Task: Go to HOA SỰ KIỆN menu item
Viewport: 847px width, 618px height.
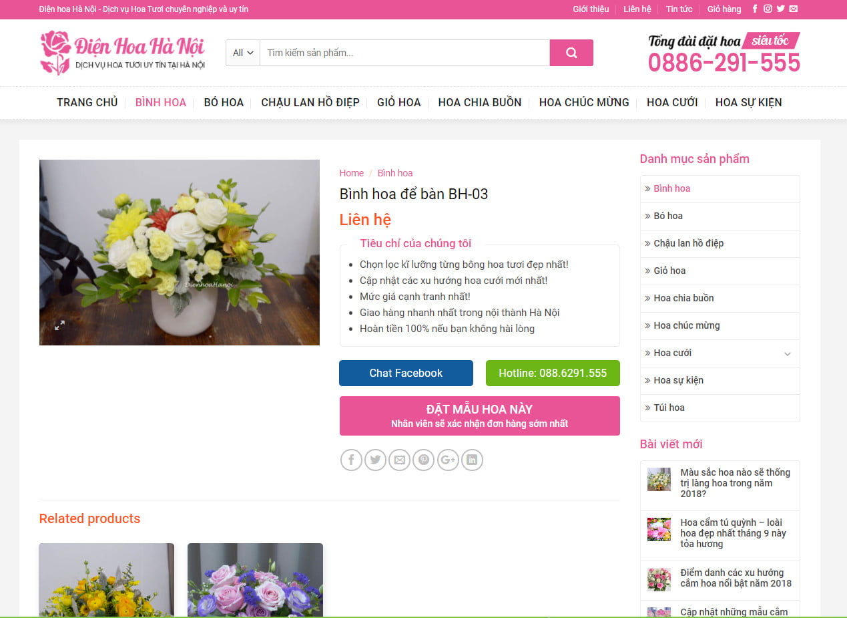Action: pyautogui.click(x=748, y=102)
